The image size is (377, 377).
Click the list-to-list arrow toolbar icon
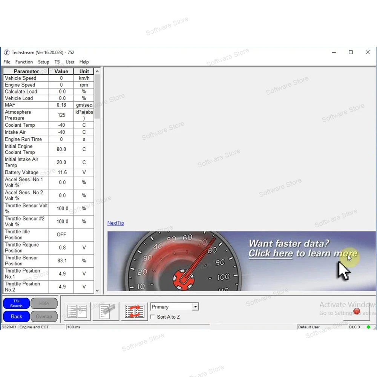tap(77, 311)
